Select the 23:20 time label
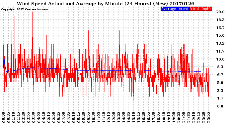 203,117
